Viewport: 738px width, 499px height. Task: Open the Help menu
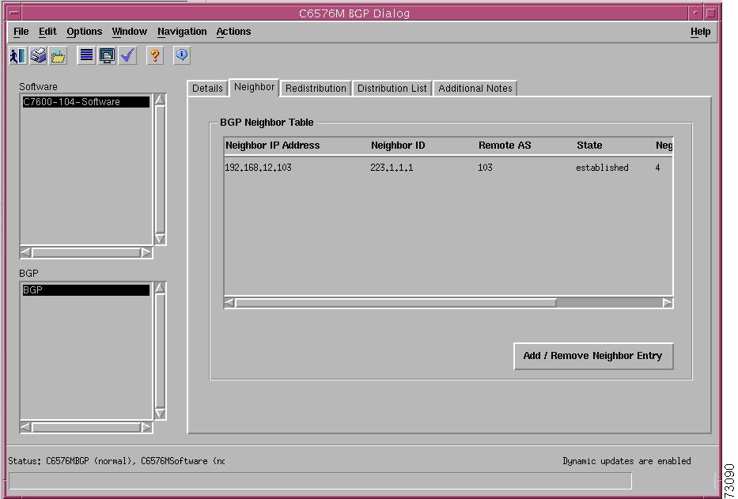click(x=700, y=32)
